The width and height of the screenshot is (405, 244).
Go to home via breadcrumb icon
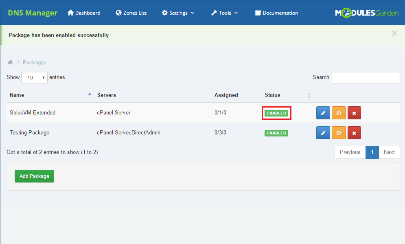tap(10, 62)
